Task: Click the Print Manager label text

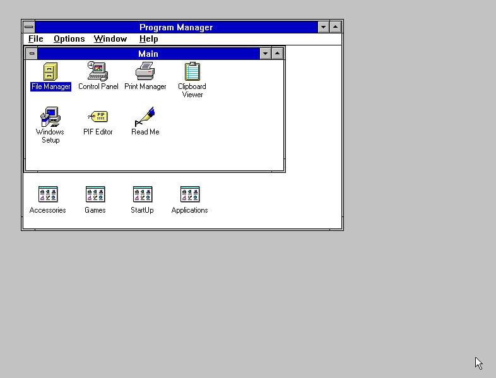Action: coord(145,86)
